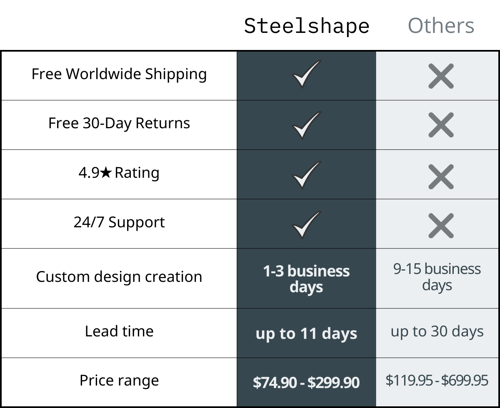
Task: Click the Price range row label
Action: pyautogui.click(x=119, y=380)
